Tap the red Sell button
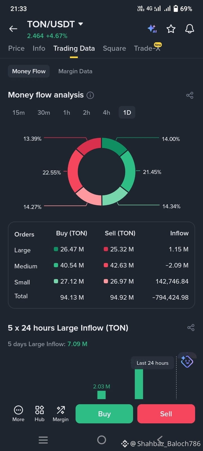The height and width of the screenshot is (451, 203). point(166,414)
